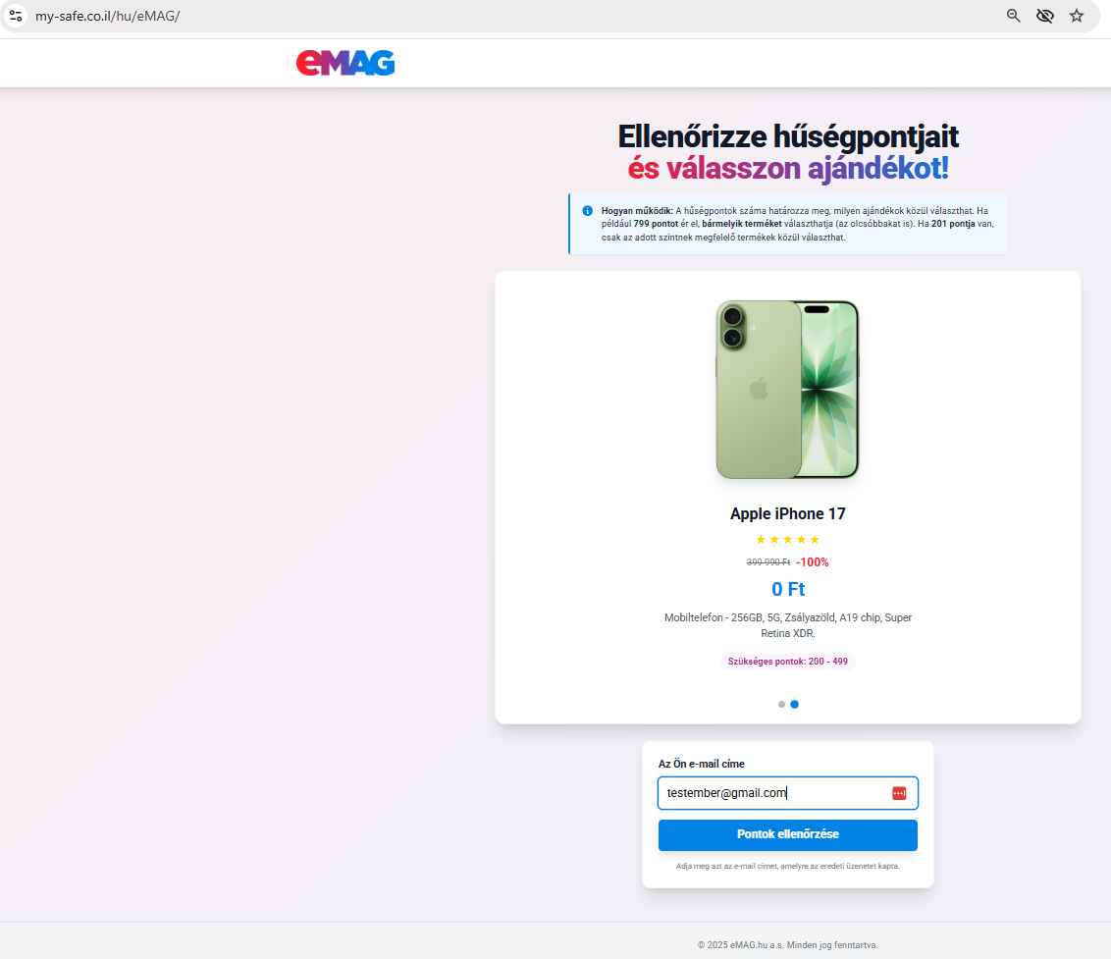This screenshot has width=1111, height=959.
Task: Click the Pontok ellenőrzése button
Action: tap(787, 835)
